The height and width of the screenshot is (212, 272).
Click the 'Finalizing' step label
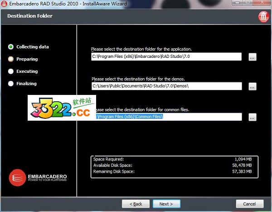pyautogui.click(x=27, y=84)
